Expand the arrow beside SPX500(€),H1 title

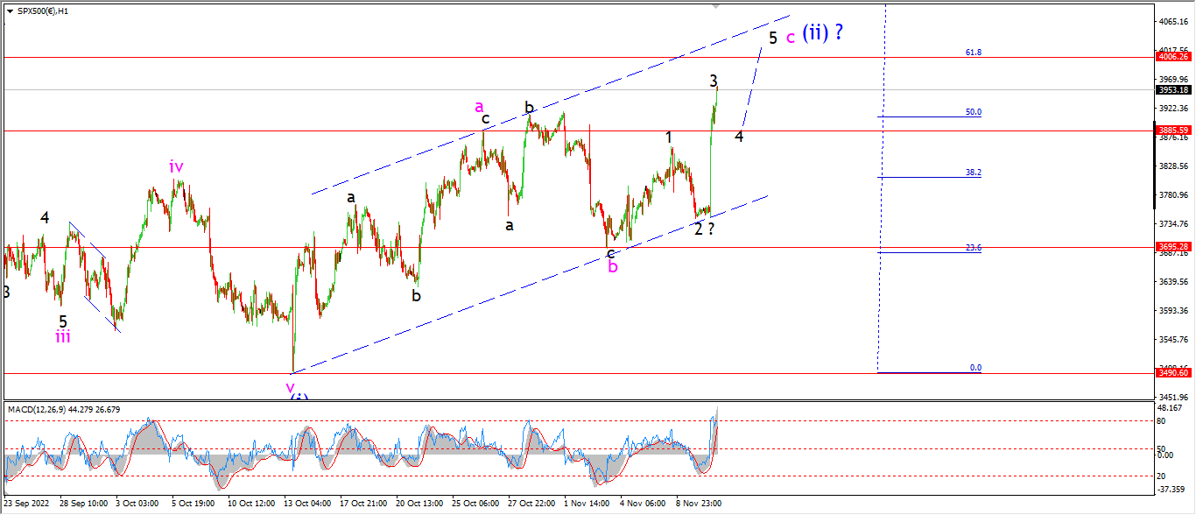tap(7, 11)
